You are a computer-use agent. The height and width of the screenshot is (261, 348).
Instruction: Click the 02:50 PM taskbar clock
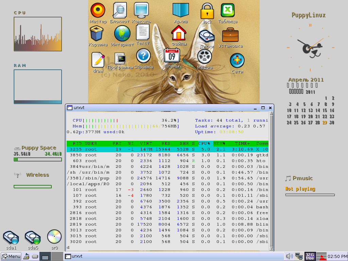click(x=337, y=257)
